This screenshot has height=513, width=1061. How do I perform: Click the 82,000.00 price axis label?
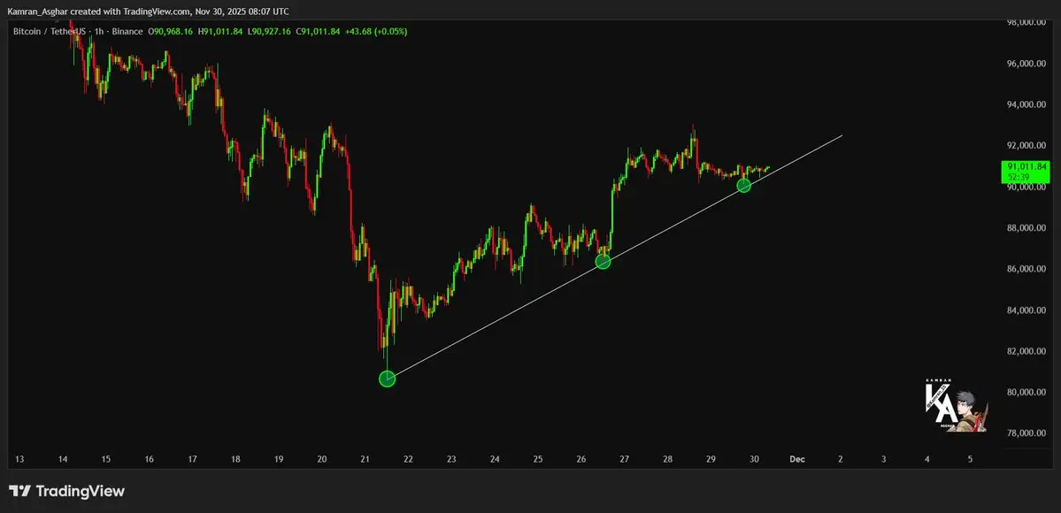click(x=1027, y=351)
